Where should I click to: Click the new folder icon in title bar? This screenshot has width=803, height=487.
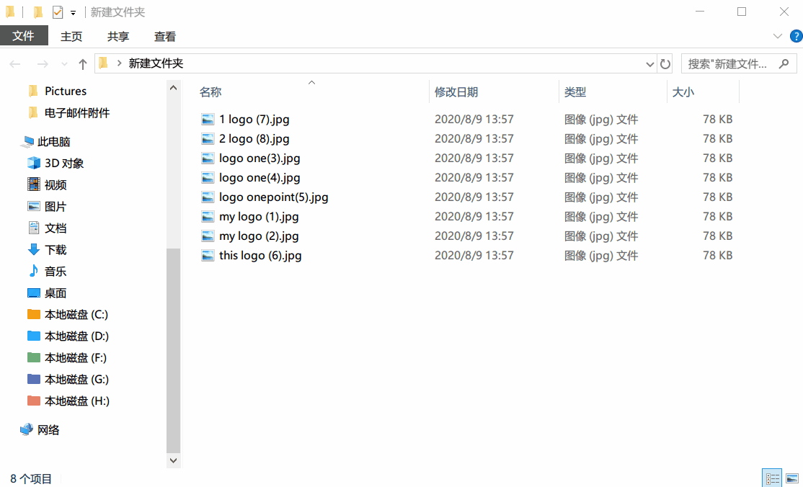[38, 12]
